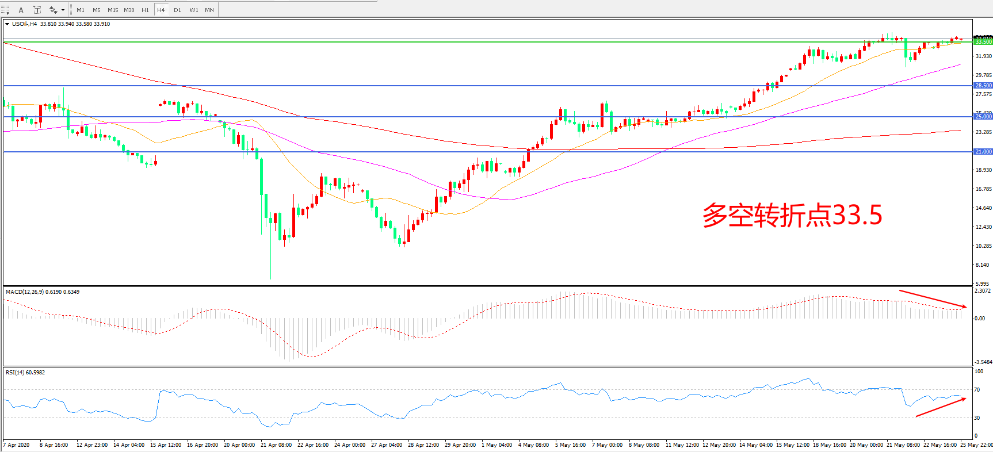
Task: Change chart to W1 weekly timeframe
Action: (194, 10)
